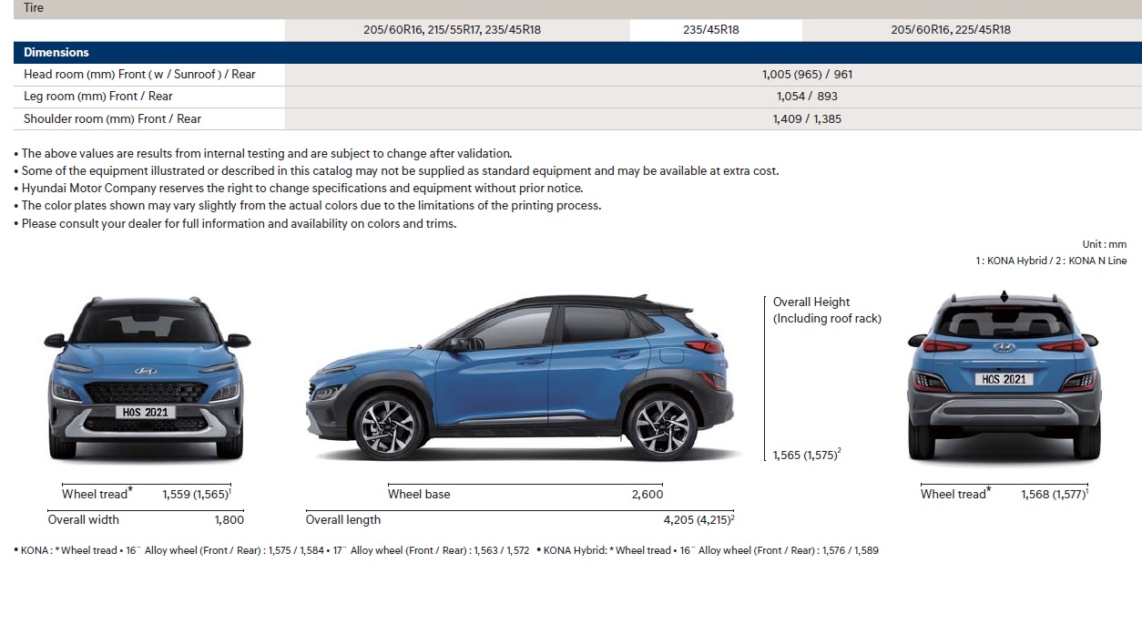Screen dimensions: 1142x635
Task: Click the Hyundai logo on the rear tailgate
Action: pos(1004,347)
